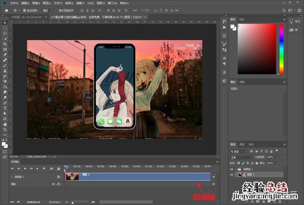304x205 pixels.
Task: Expand the 视频组 1 track in the timeline
Action: point(11,176)
